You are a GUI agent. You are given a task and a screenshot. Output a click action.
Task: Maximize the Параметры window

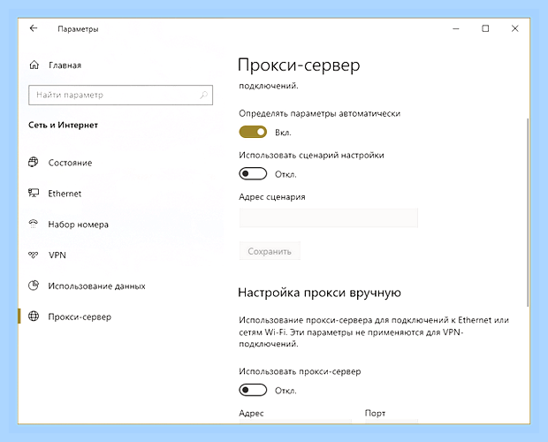coord(485,28)
